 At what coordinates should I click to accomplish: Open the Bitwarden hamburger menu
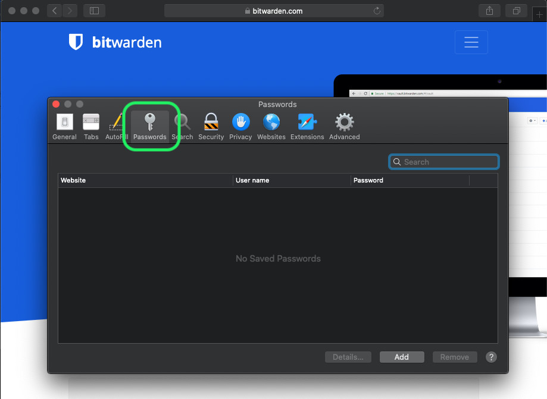471,42
